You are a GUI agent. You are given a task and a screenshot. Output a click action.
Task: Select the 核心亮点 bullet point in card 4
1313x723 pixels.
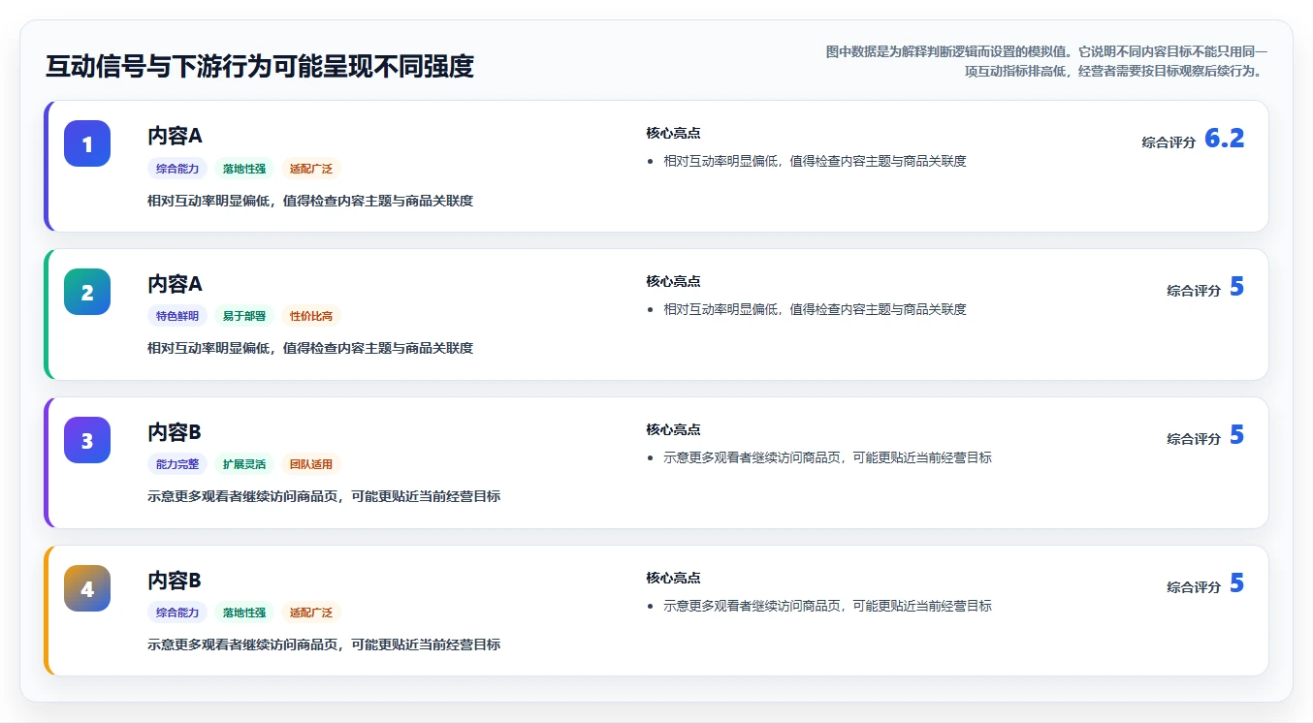point(827,606)
